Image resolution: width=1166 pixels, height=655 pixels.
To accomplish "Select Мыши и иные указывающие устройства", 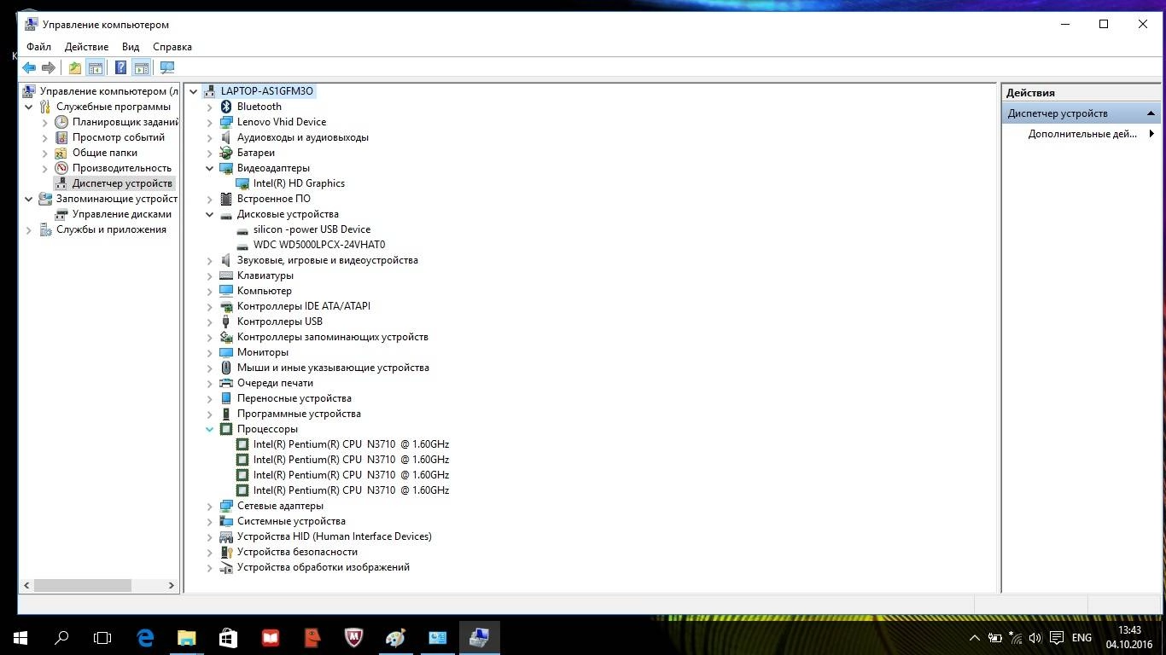I will pos(333,368).
